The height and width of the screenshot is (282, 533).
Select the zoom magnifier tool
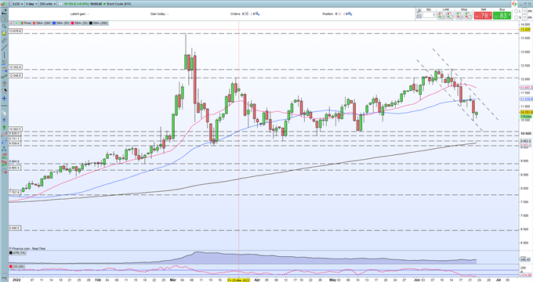point(5,26)
